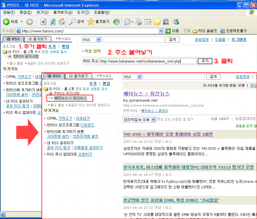Go to the Home page icon
The image size is (257, 219).
(x=62, y=22)
